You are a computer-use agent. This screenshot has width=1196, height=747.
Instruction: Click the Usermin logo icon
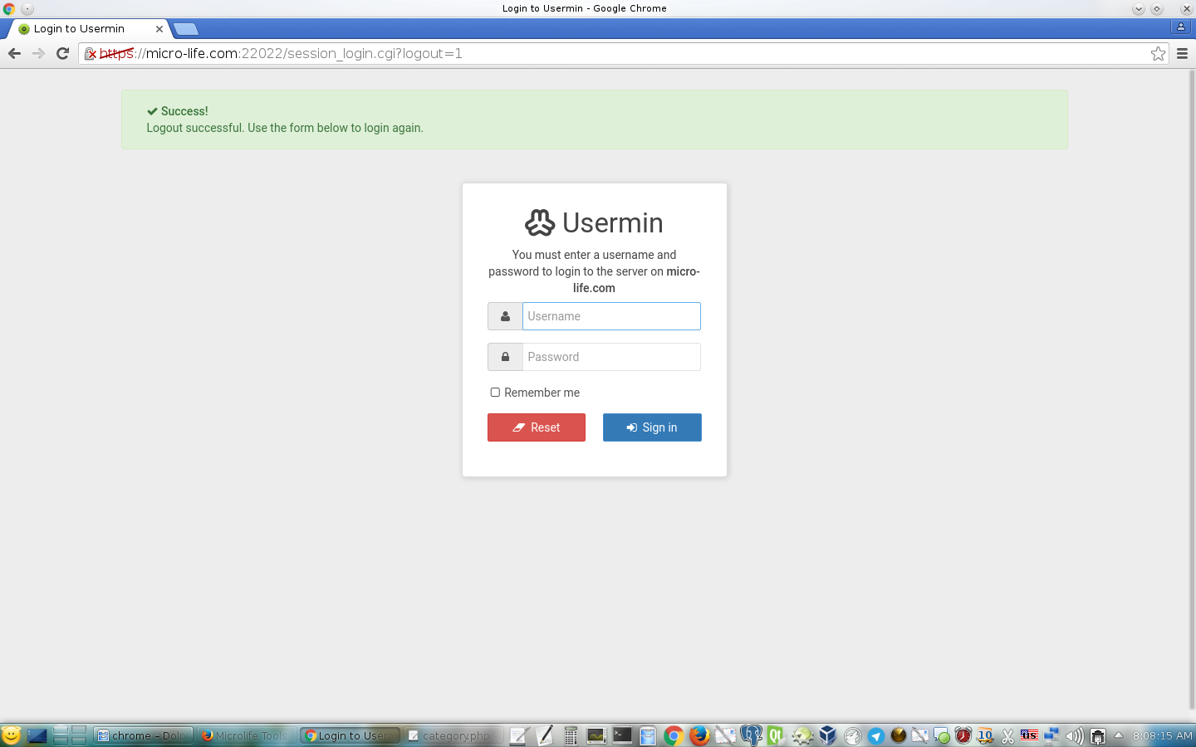(x=540, y=222)
